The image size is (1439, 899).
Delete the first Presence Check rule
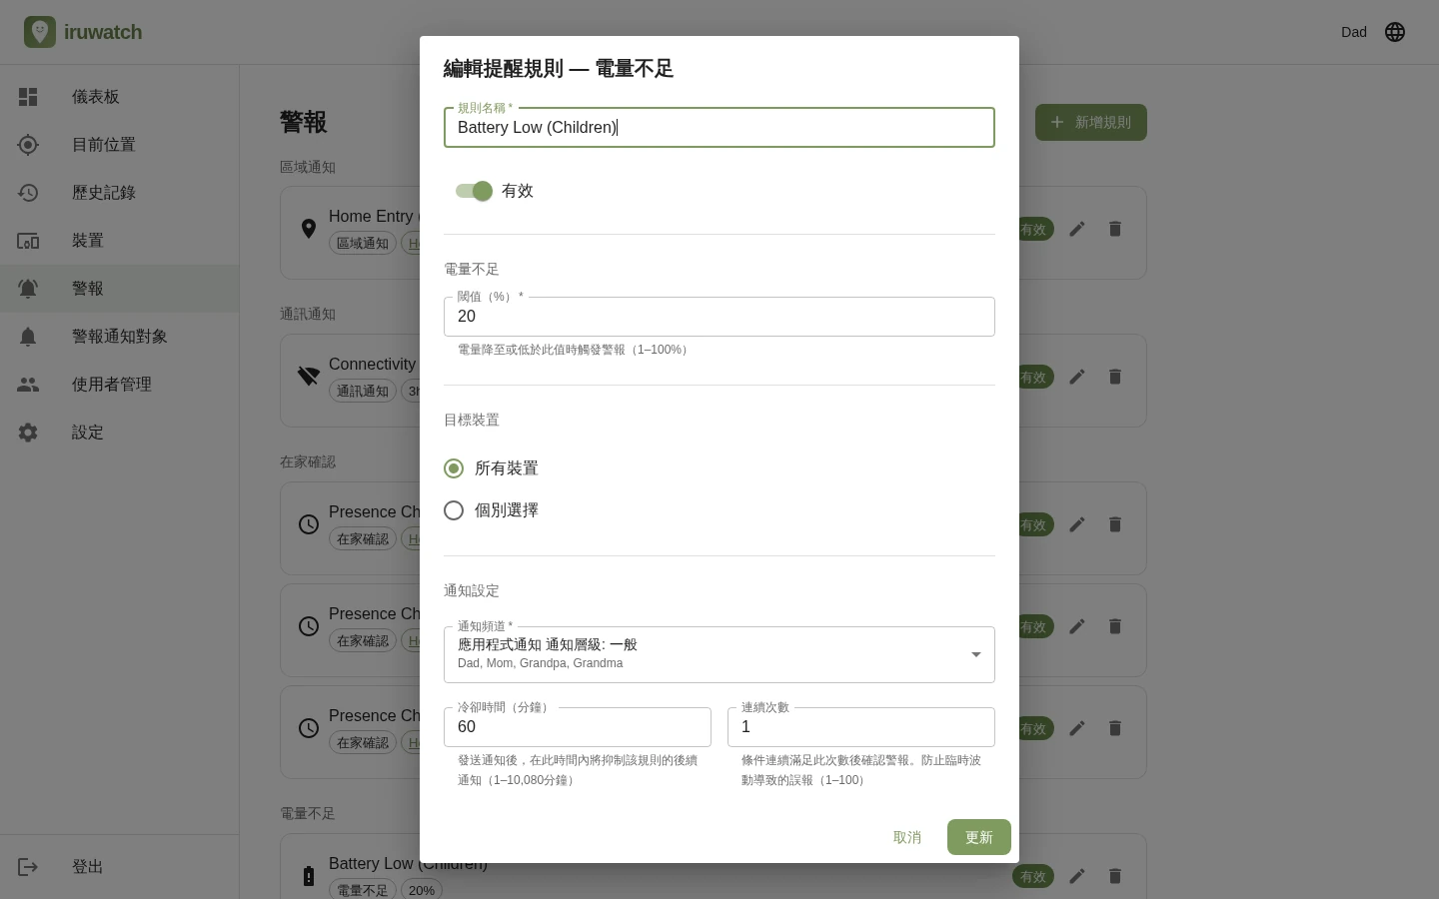pos(1115,524)
